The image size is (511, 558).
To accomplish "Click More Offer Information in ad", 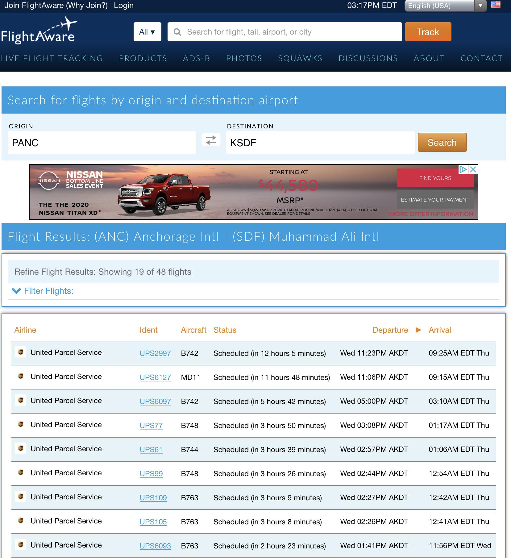I will (x=431, y=214).
